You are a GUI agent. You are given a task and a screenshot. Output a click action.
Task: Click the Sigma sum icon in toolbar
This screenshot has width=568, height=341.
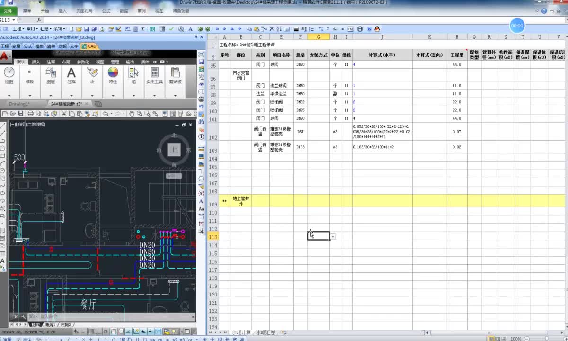pos(142,29)
